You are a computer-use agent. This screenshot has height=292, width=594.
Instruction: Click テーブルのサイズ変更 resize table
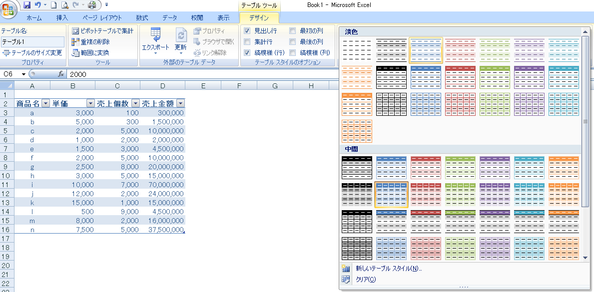(x=33, y=52)
